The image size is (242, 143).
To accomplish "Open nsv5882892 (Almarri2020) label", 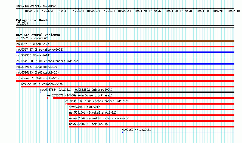I will pos(93,90).
